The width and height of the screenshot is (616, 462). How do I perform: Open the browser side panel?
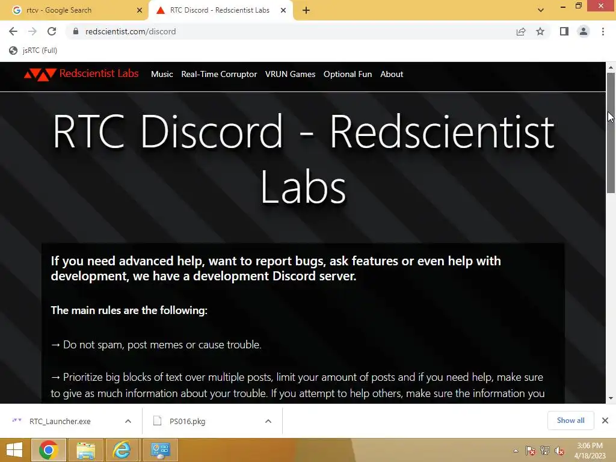(x=564, y=31)
